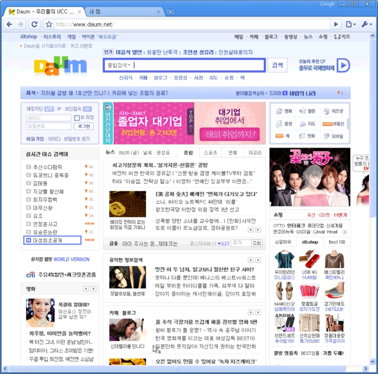Click previous arrow in 카페·블로그 section
The width and height of the screenshot is (378, 374).
tap(250, 313)
